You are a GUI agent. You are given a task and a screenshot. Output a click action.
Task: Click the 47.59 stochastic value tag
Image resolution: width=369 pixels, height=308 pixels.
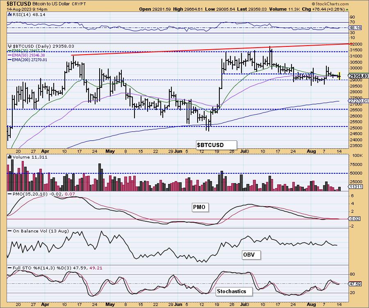point(355,284)
